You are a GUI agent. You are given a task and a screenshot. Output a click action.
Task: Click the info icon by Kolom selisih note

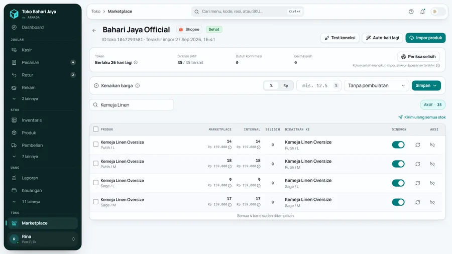(x=437, y=65)
